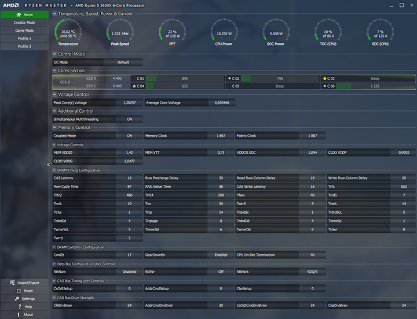The height and width of the screenshot is (319, 417).
Task: Click the gold star on core C 03
Action: point(324,79)
